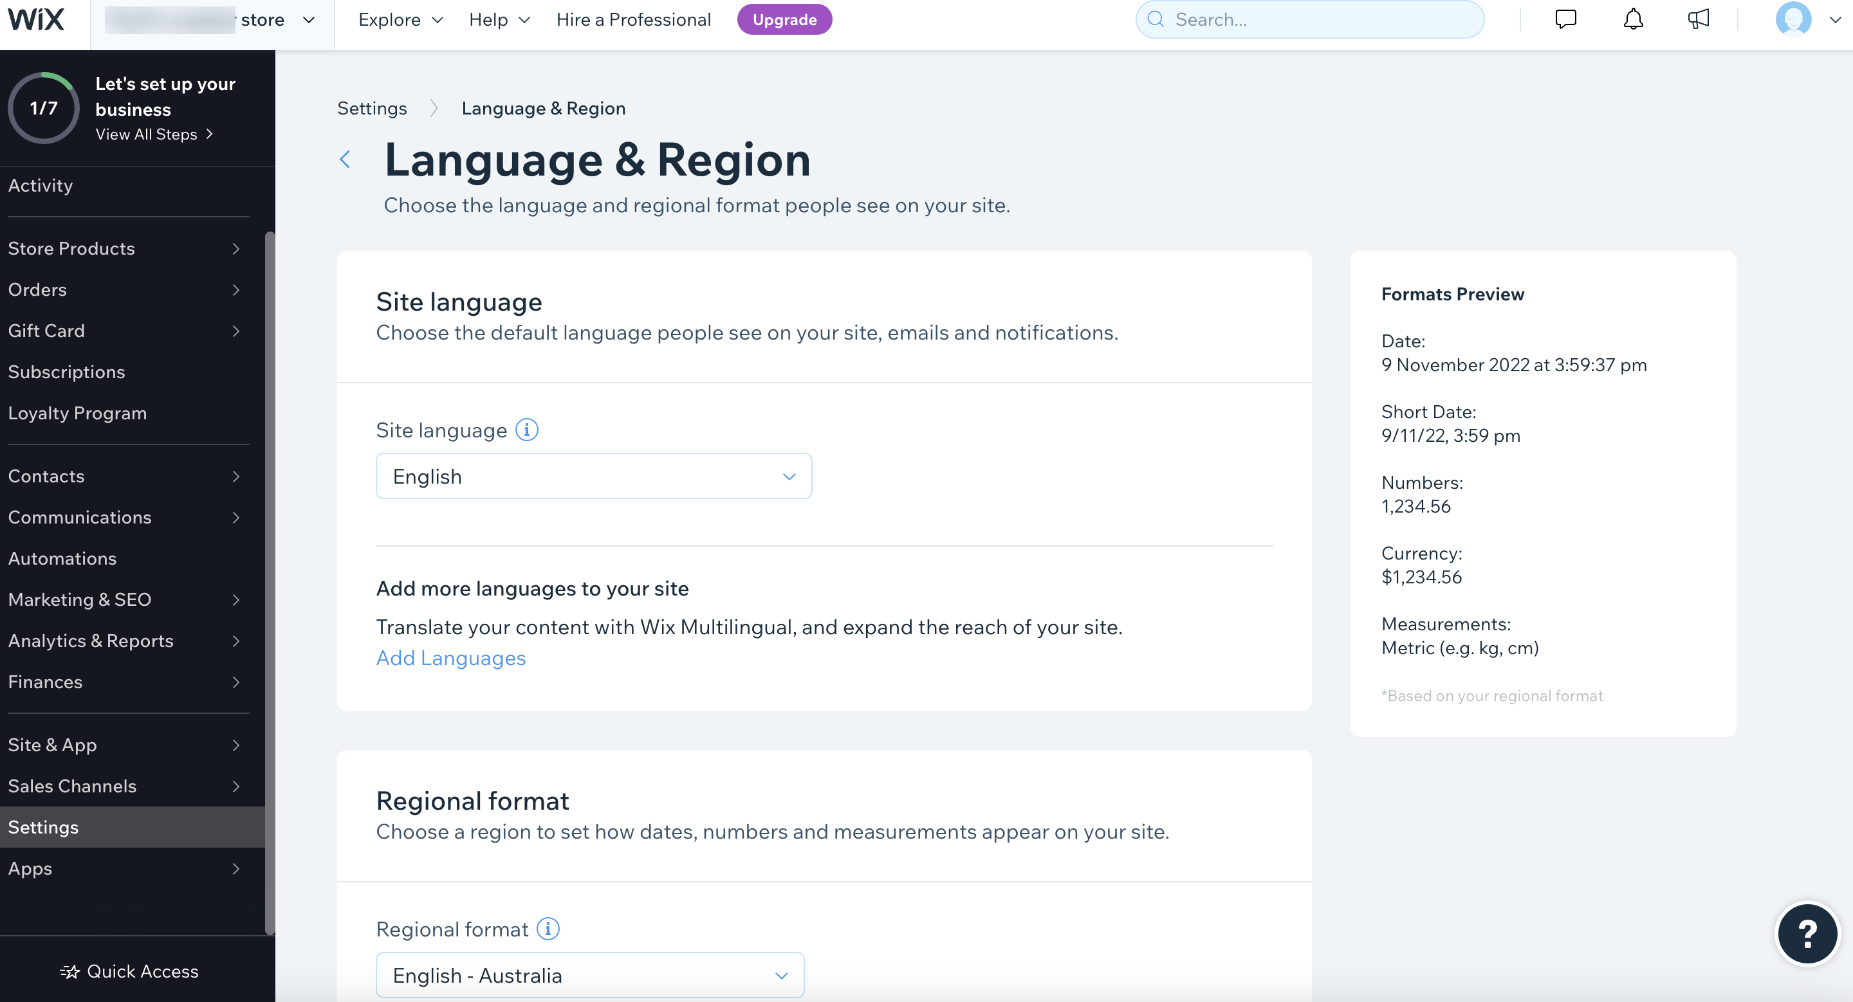Screen dimensions: 1853x1002
Task: Click the setup progress 1/7 circle
Action: click(x=43, y=108)
